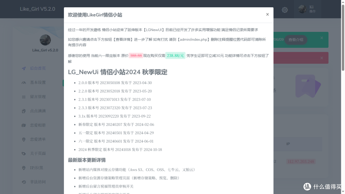Image resolution: width=345 pixels, height=194 pixels.
Task: Click the 恋爱相册 photo icon
Action: pos(24,125)
